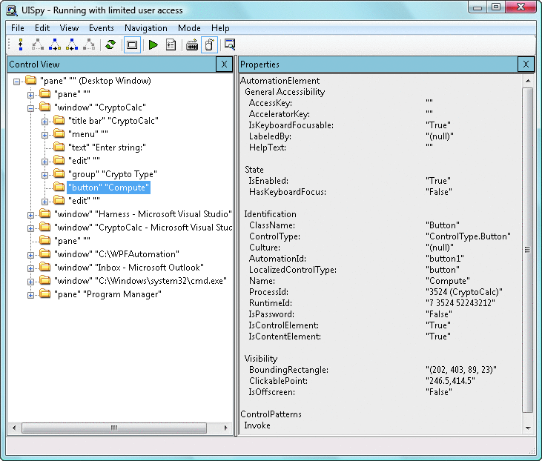Expand the cmd.exe window node
Viewport: 542px width, 461px height.
(x=30, y=282)
